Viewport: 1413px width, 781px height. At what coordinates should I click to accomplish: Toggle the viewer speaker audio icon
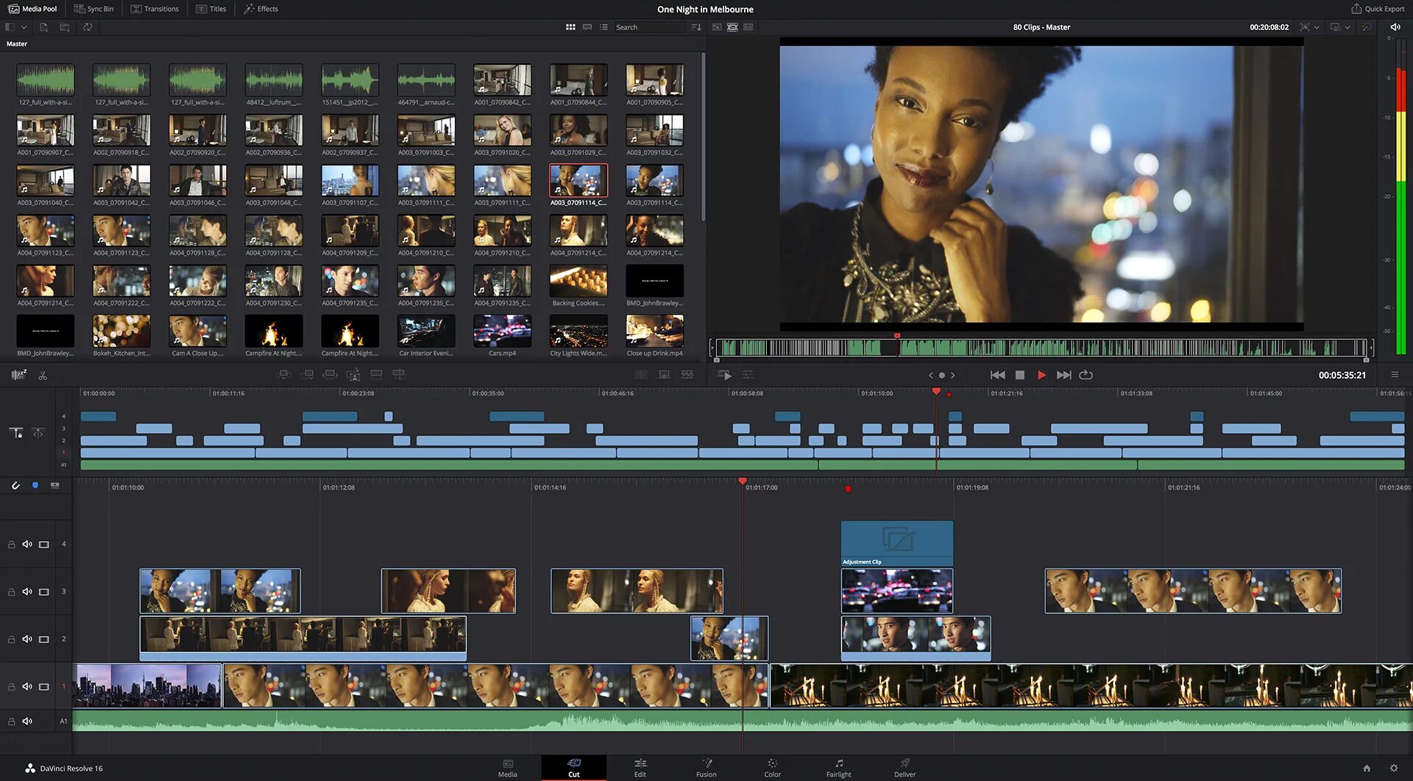pyautogui.click(x=1395, y=27)
